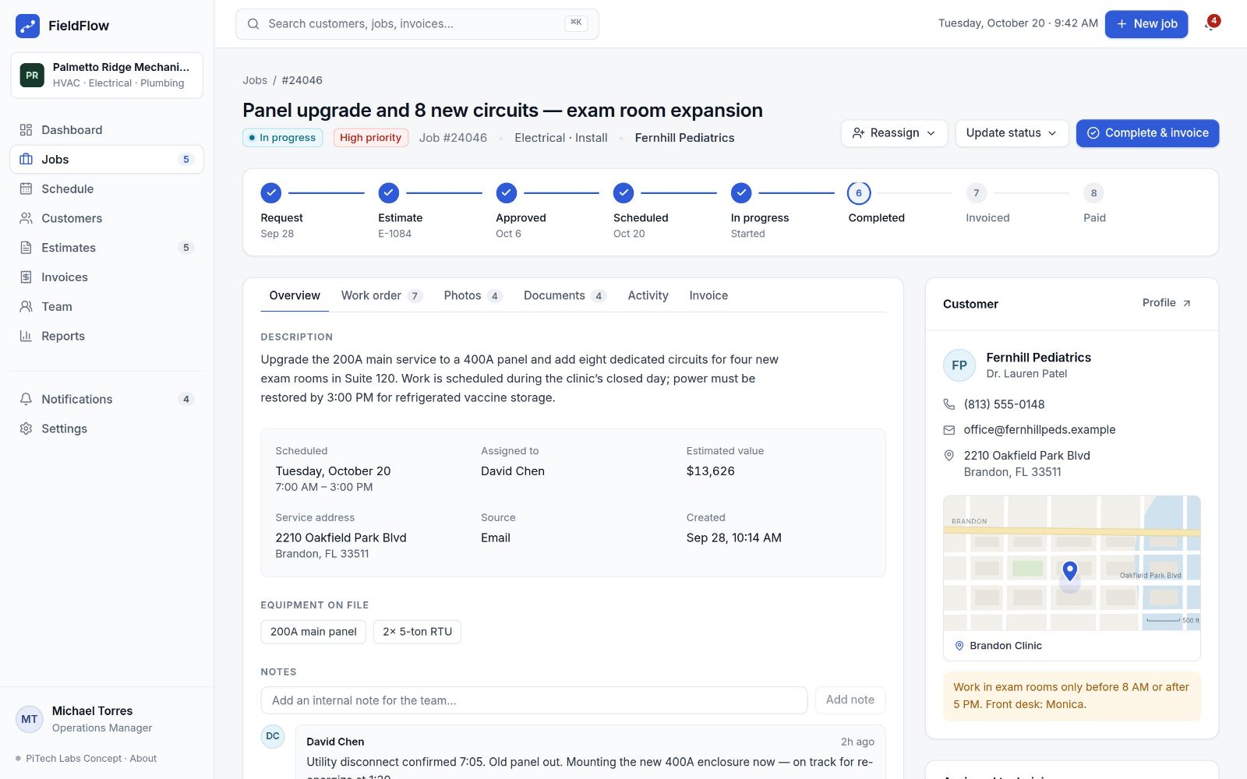Click the Add note button
This screenshot has width=1247, height=779.
pos(850,700)
